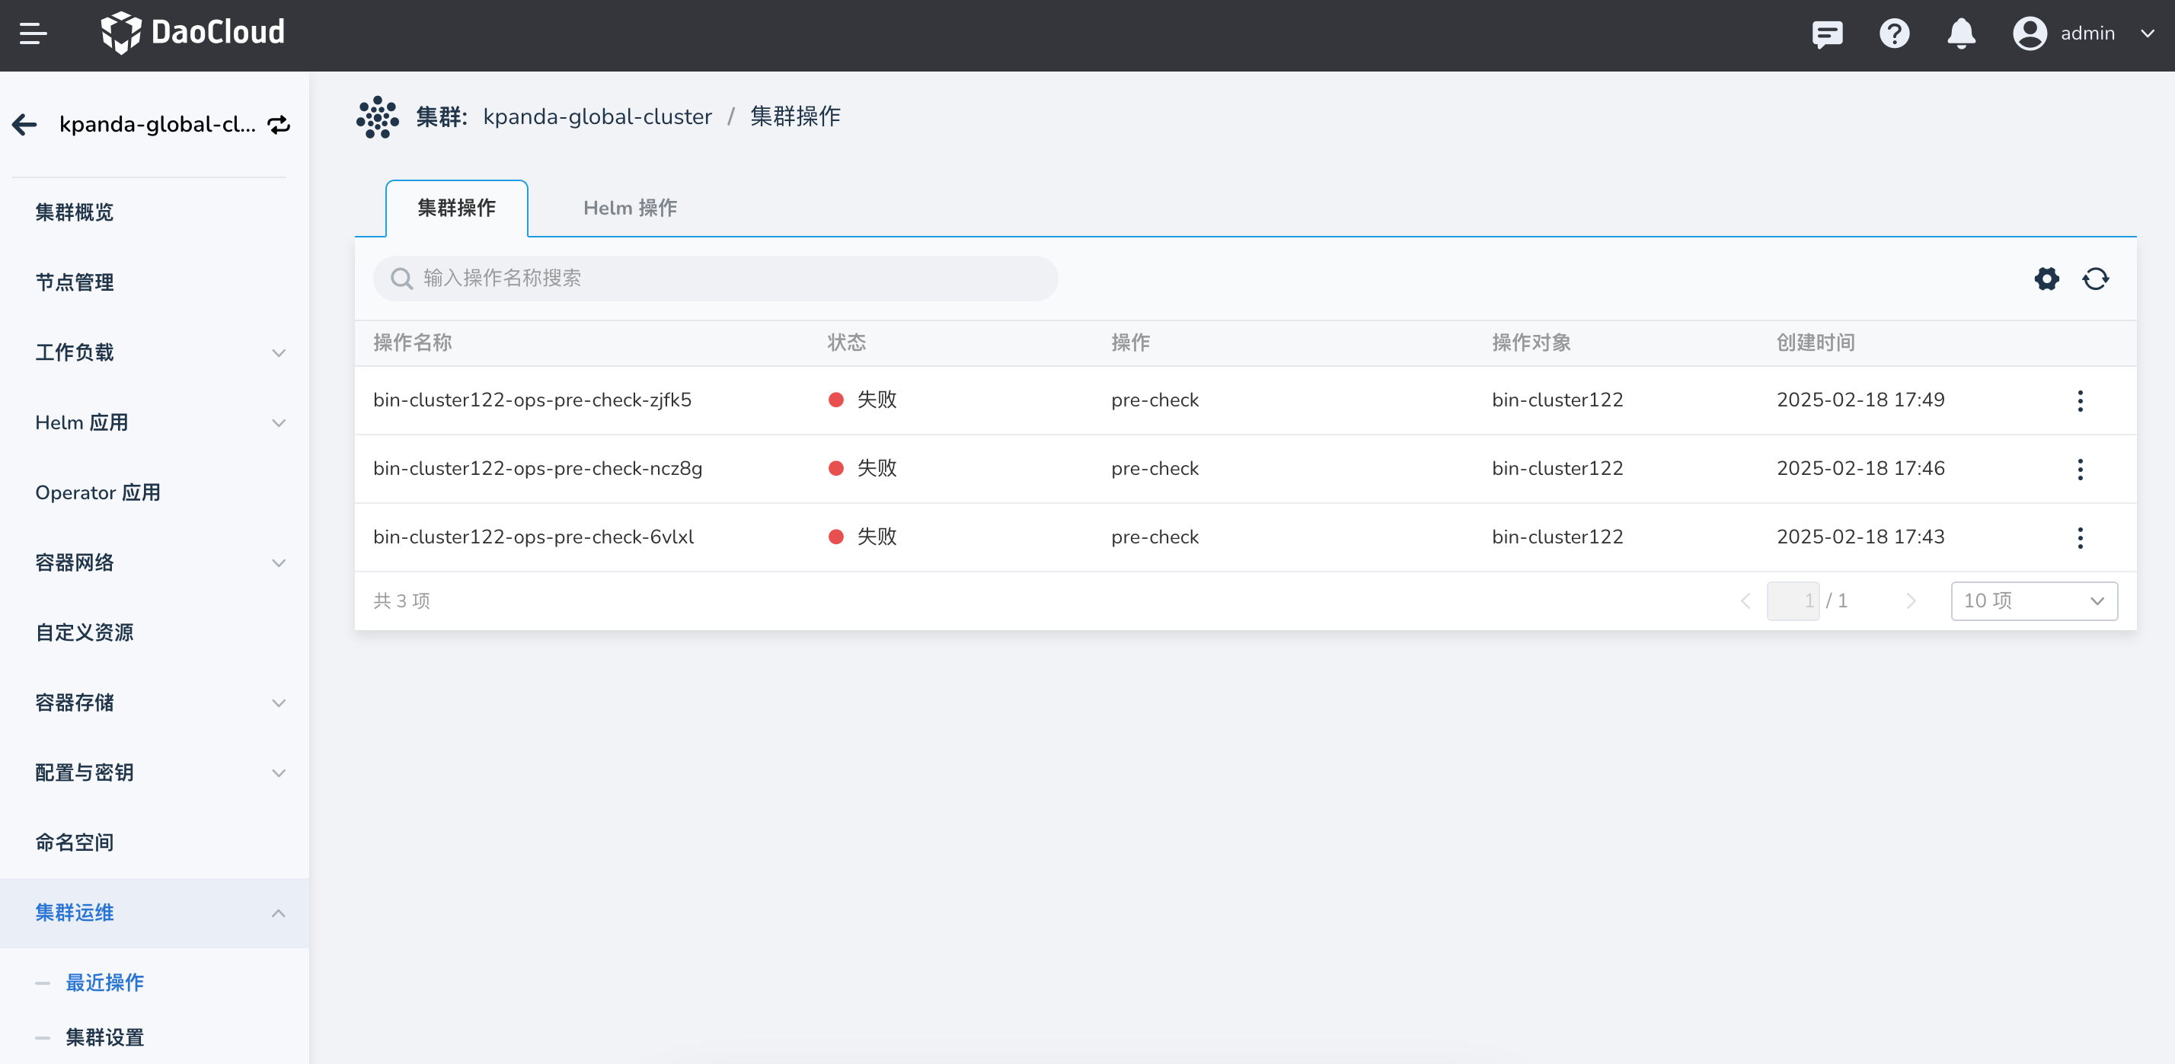Click the messages chat icon
This screenshot has width=2175, height=1064.
tap(1827, 33)
